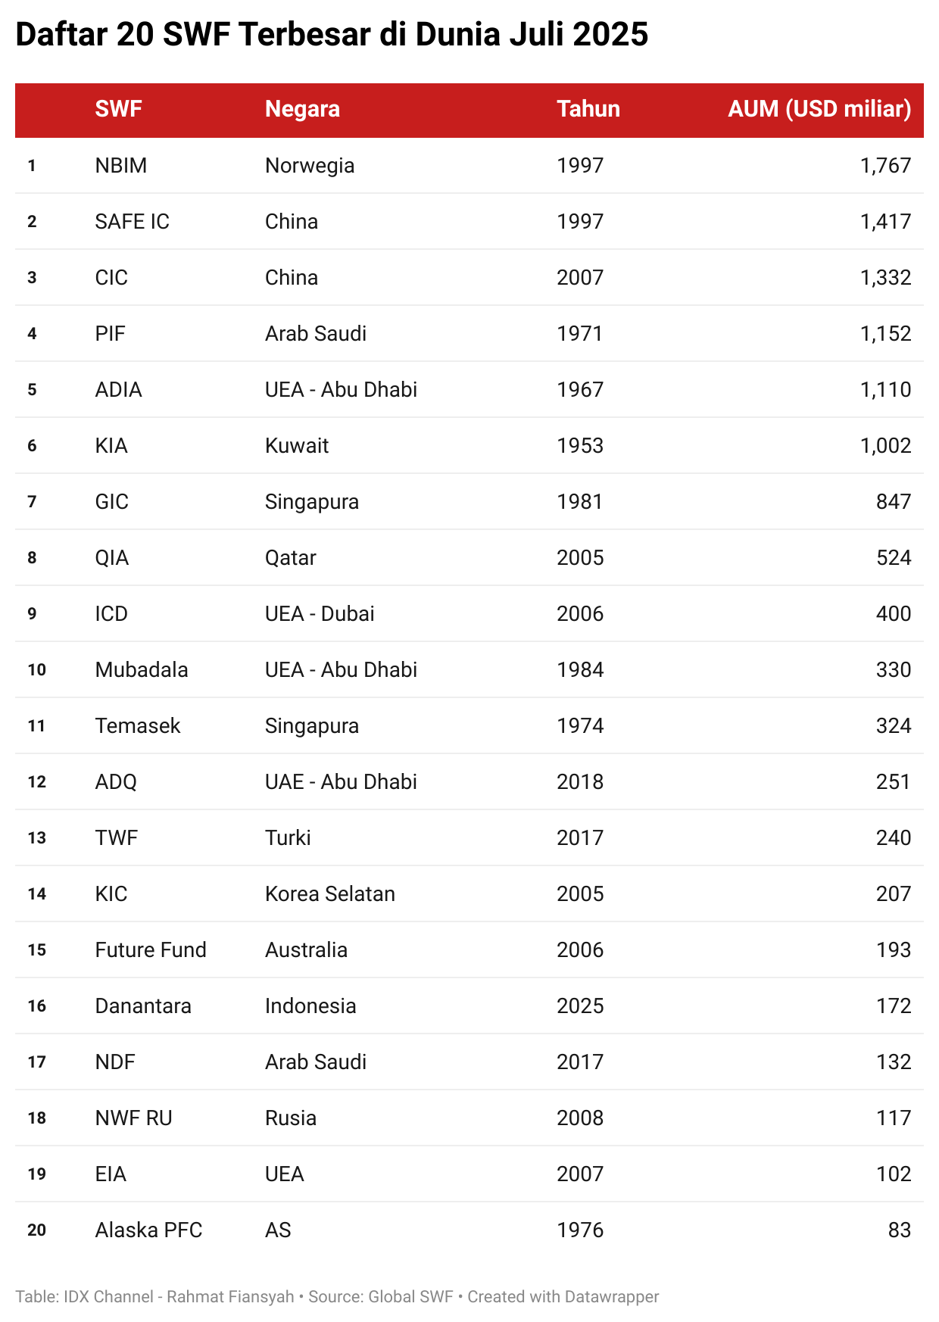Screen dimensions: 939x1322
Task: Select the Alaska PFC fund name
Action: pos(148,1230)
